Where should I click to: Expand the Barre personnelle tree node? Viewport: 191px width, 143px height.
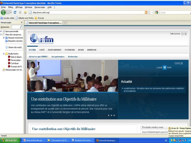coord(1,31)
